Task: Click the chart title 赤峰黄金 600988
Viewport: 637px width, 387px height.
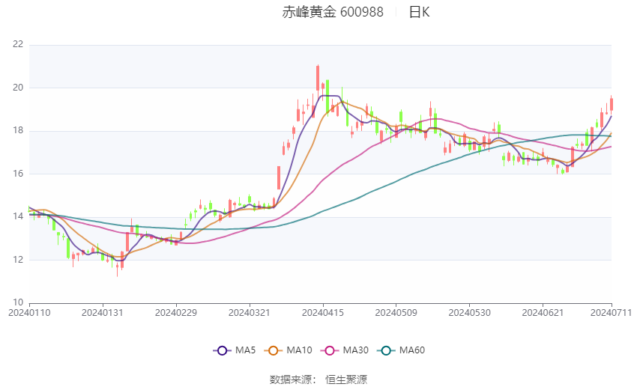Action: (333, 12)
